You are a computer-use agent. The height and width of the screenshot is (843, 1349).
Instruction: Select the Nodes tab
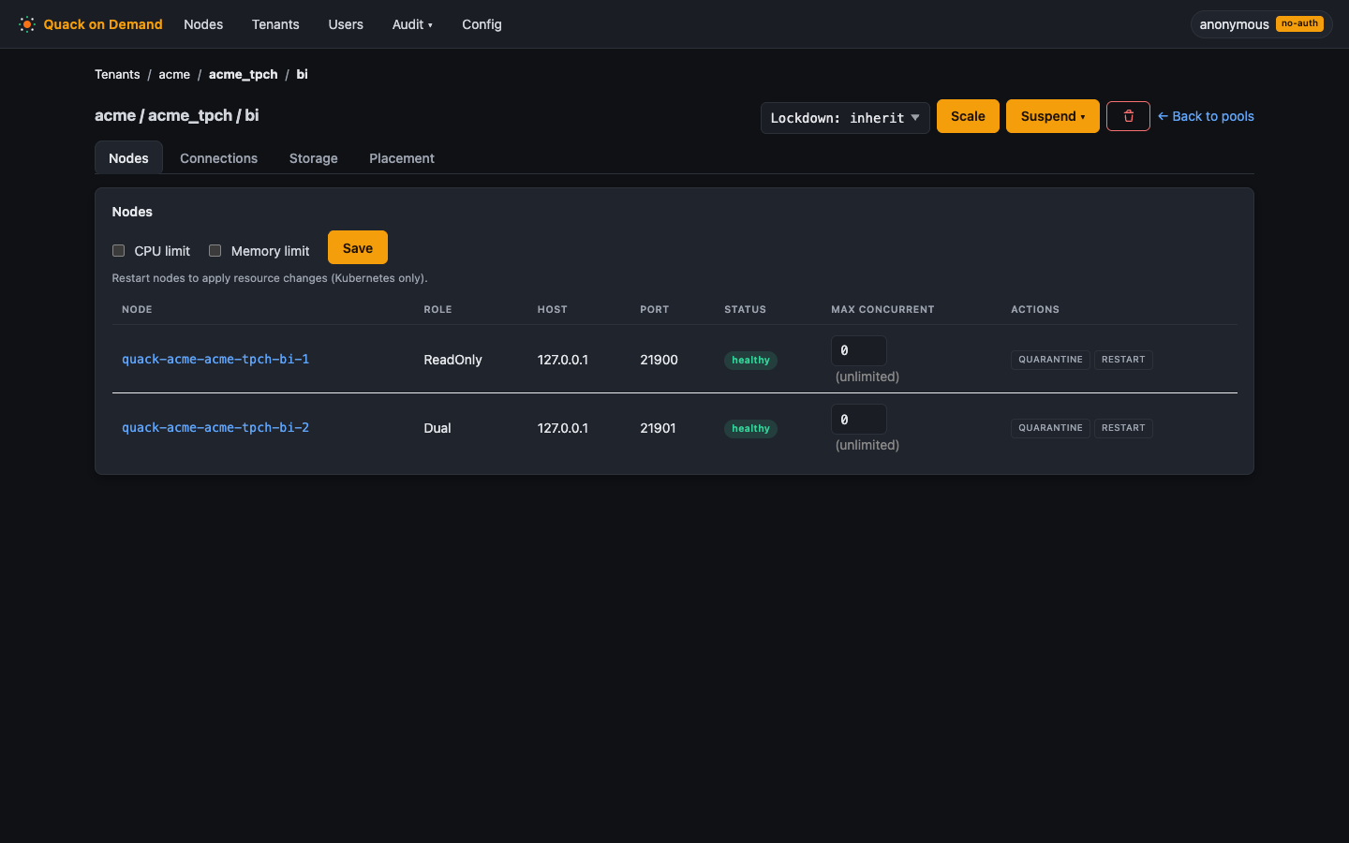click(x=128, y=157)
